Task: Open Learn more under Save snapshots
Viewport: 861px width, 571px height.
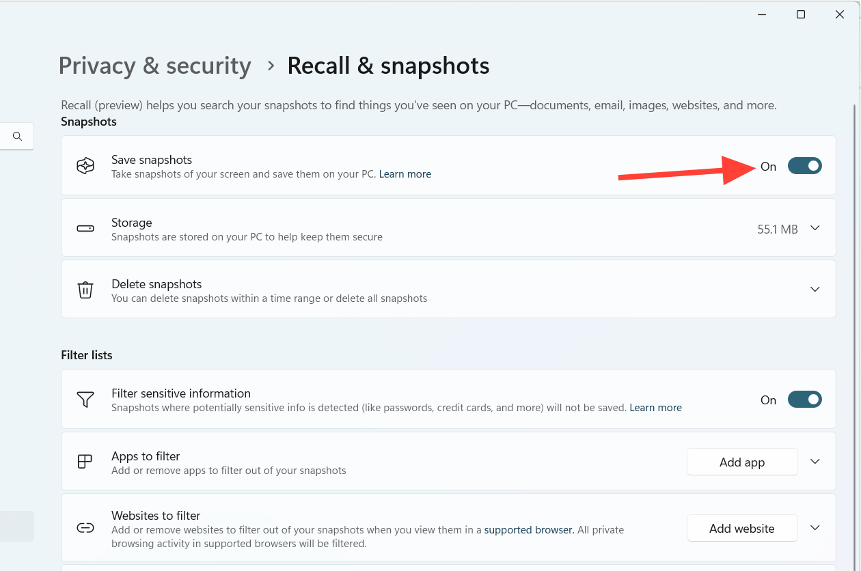Action: coord(405,174)
